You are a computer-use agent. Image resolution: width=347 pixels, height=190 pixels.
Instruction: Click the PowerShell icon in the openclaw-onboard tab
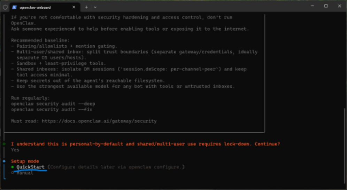click(15, 7)
